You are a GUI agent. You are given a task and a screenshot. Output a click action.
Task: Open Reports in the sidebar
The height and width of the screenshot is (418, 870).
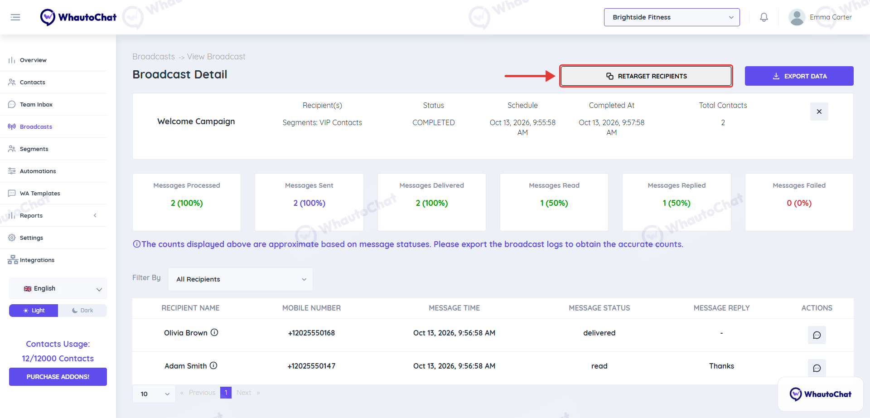(x=31, y=215)
